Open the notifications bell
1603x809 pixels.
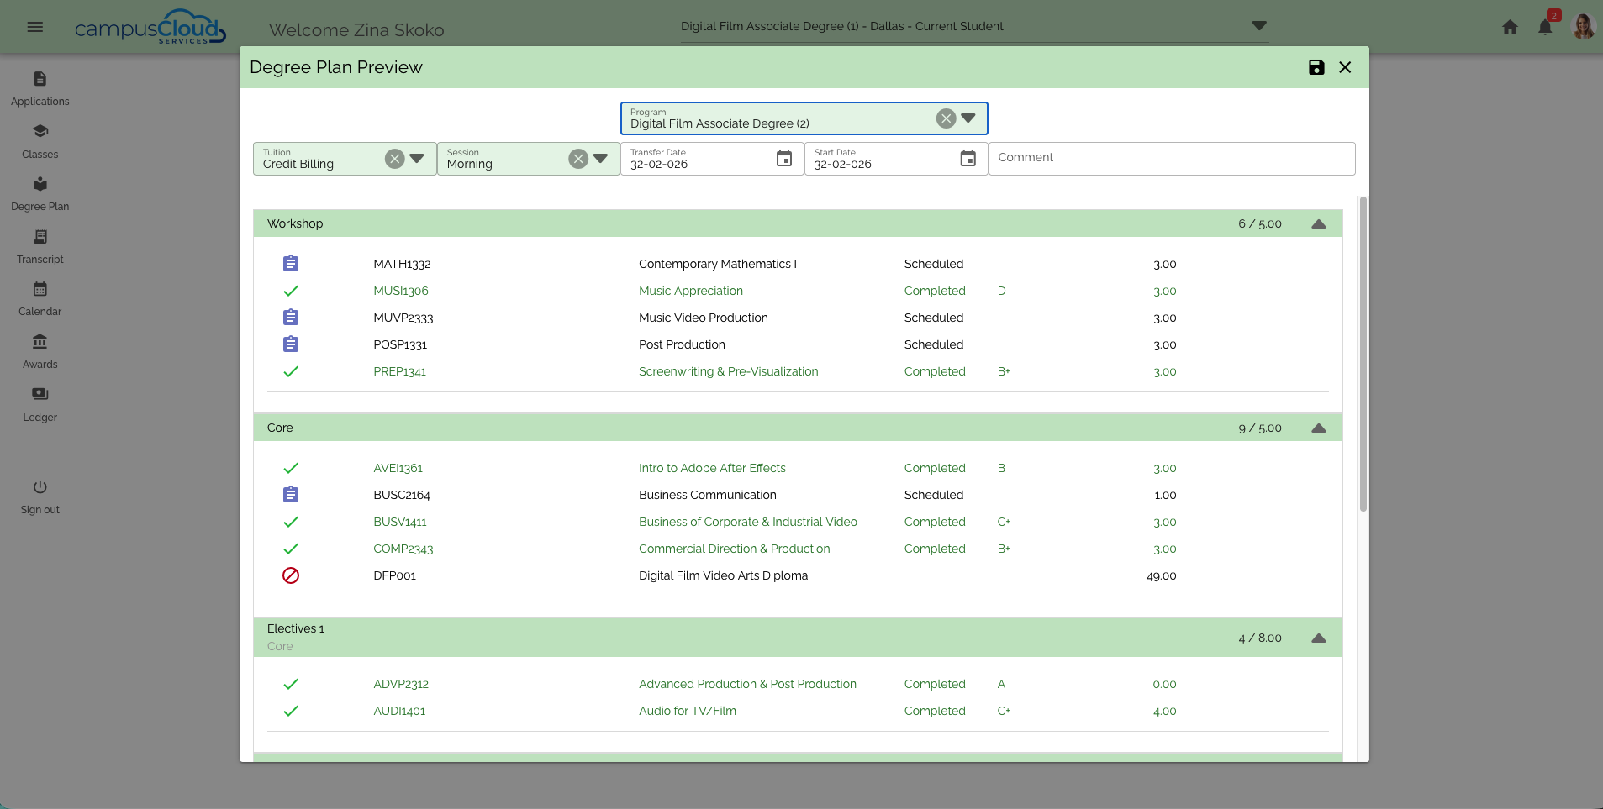point(1545,27)
